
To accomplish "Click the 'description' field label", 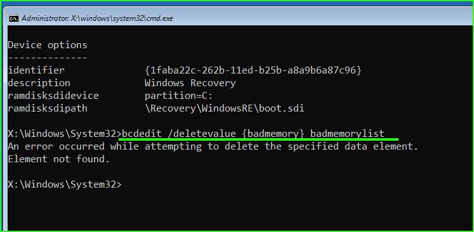I will click(39, 83).
